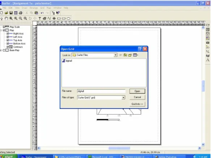Screen dimensions: 211x158
Task: Click the Print toolbar icon
Action: 21,13
